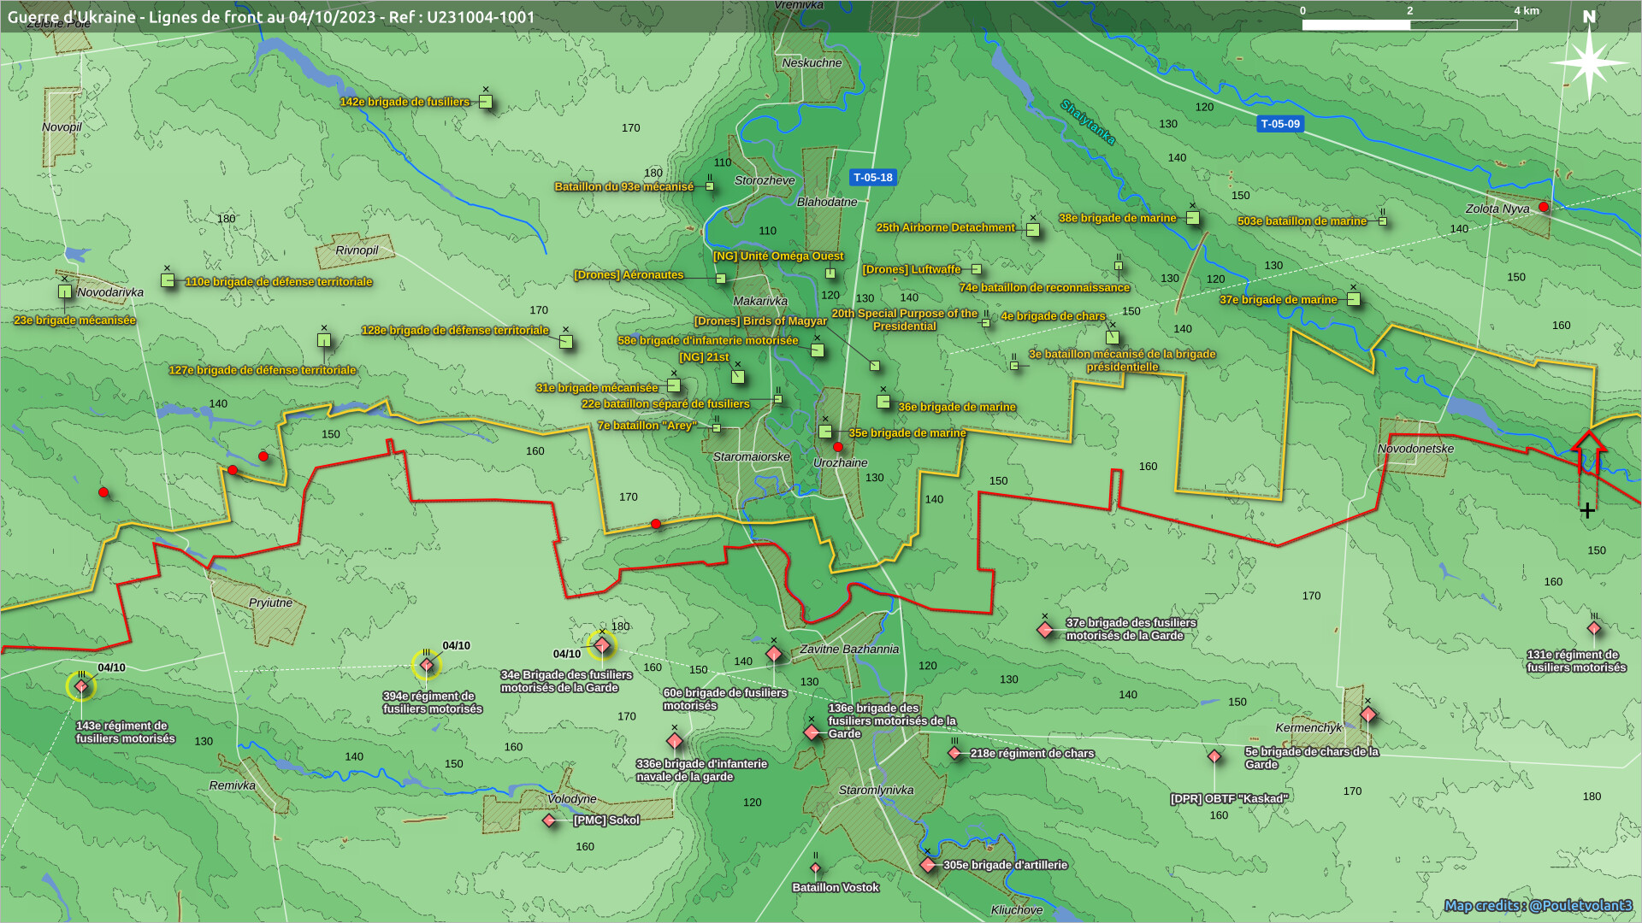Click the 37e brigade de marine square marker

coord(1353,299)
